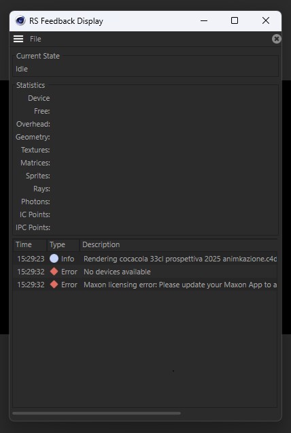This screenshot has height=433, width=291.
Task: Minimize the RS Feedback Display window
Action: [x=204, y=20]
